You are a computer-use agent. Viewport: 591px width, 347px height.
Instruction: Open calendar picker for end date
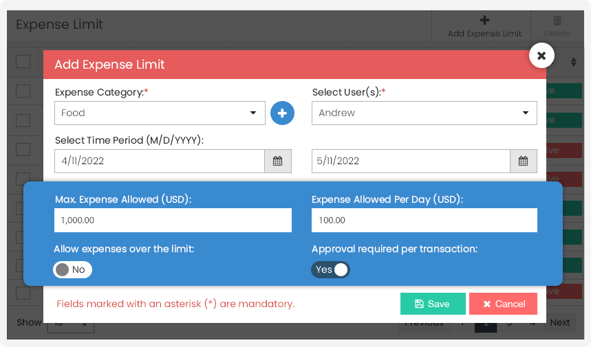pos(524,161)
